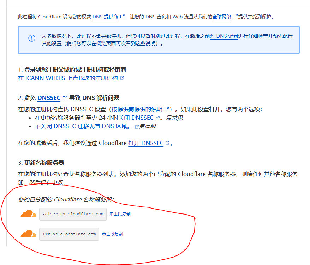Open the "按提供商提供的说明" link
The width and height of the screenshot is (310, 265).
(x=137, y=109)
